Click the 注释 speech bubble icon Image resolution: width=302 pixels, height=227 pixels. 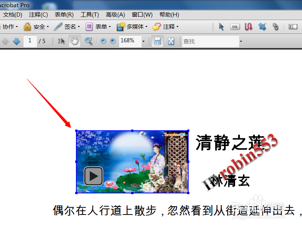click(156, 26)
